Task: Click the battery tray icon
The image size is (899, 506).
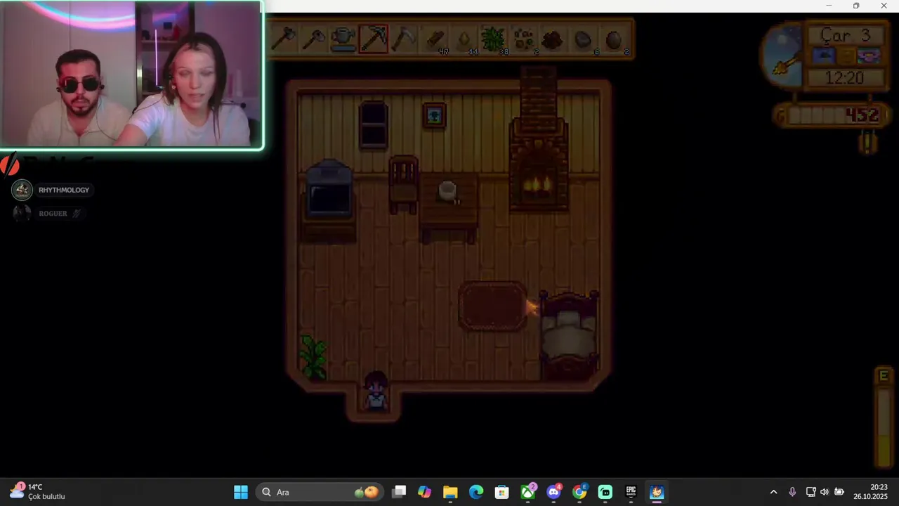Action: [x=839, y=492]
